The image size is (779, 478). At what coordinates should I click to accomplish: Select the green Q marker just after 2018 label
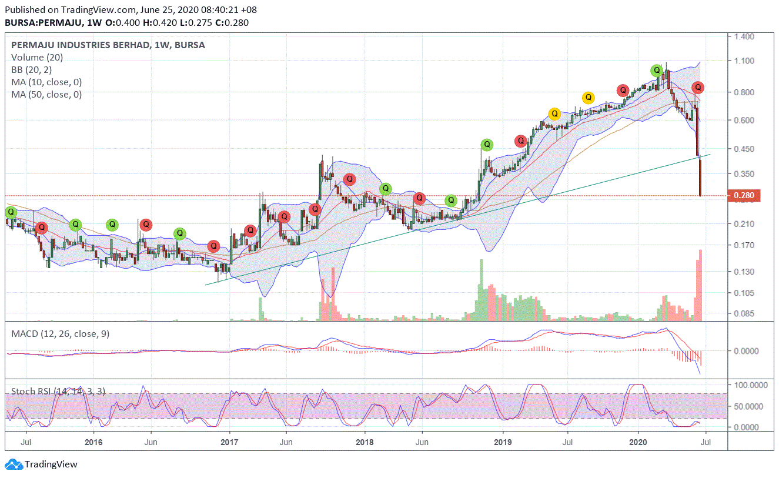coord(385,189)
